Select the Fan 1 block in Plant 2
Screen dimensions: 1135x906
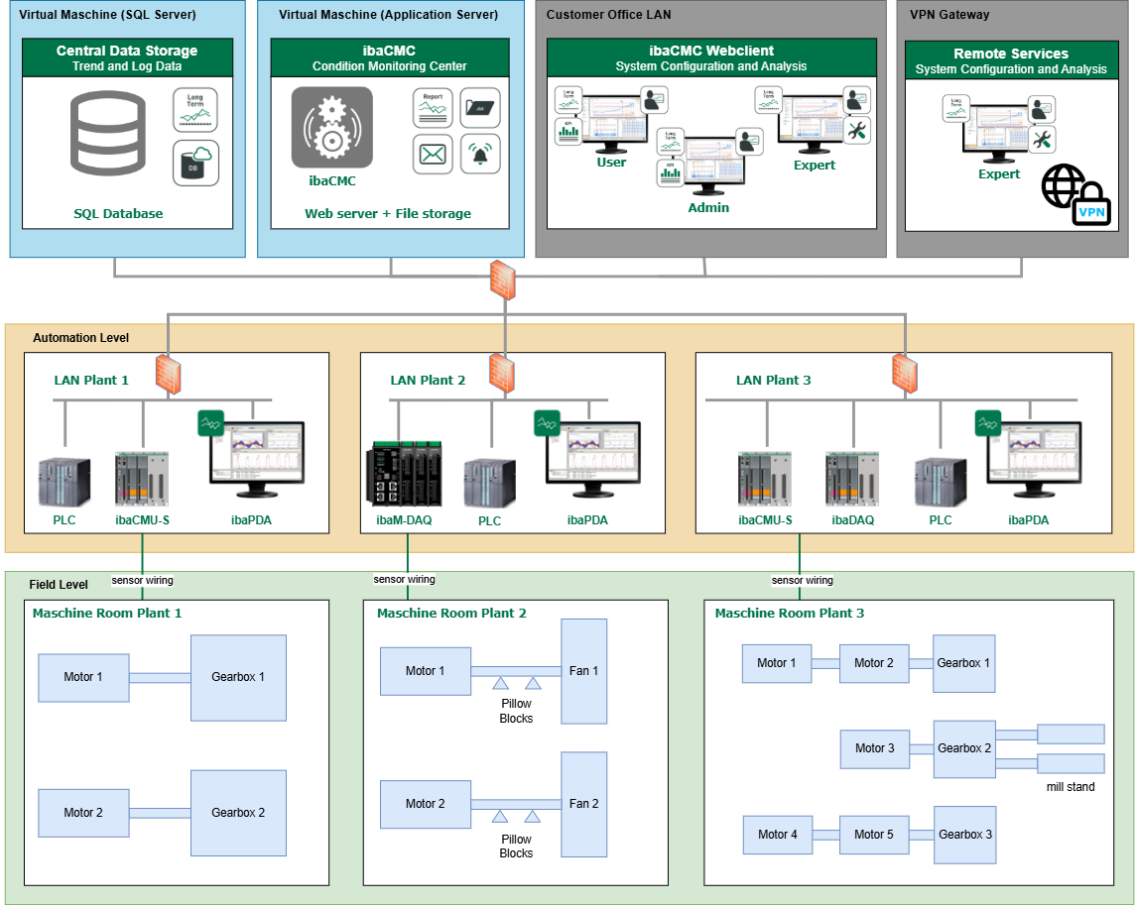click(583, 671)
